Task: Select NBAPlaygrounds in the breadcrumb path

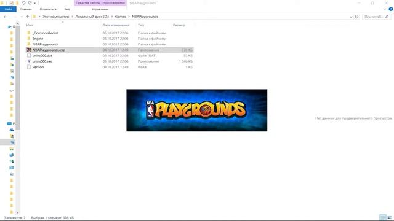Action: click(x=145, y=17)
